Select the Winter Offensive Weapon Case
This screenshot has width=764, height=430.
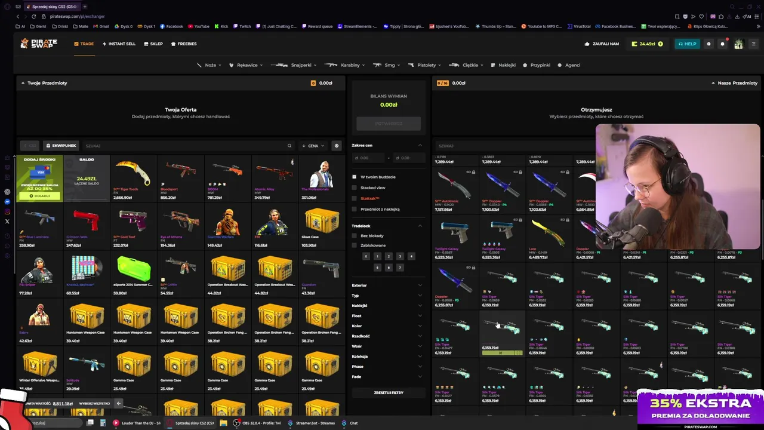click(39, 369)
